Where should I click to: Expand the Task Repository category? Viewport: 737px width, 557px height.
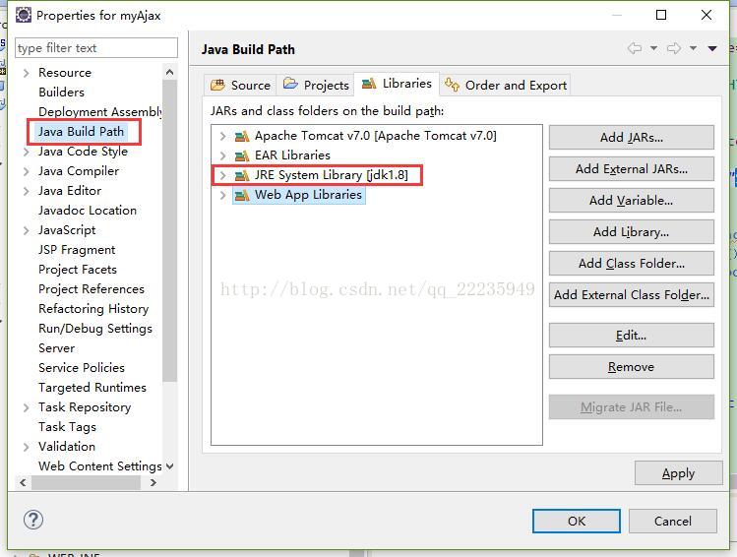point(27,407)
